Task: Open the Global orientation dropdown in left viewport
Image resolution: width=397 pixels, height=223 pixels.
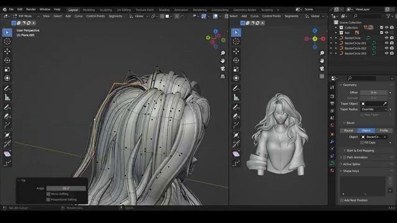Action: tap(138, 16)
